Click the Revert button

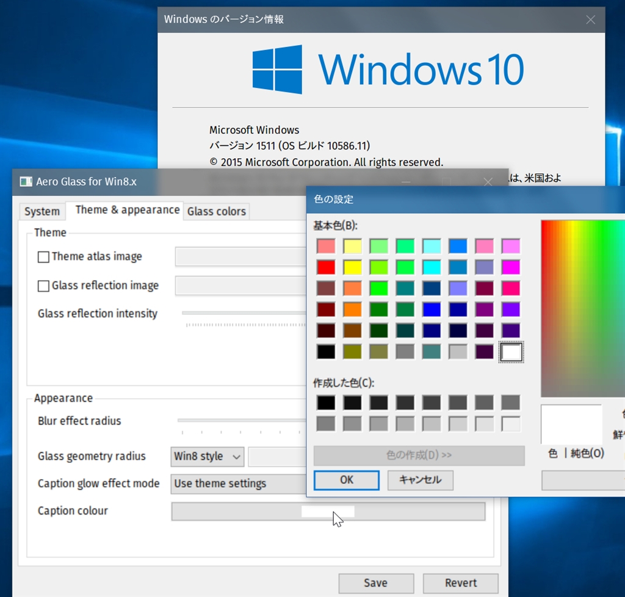(x=460, y=583)
